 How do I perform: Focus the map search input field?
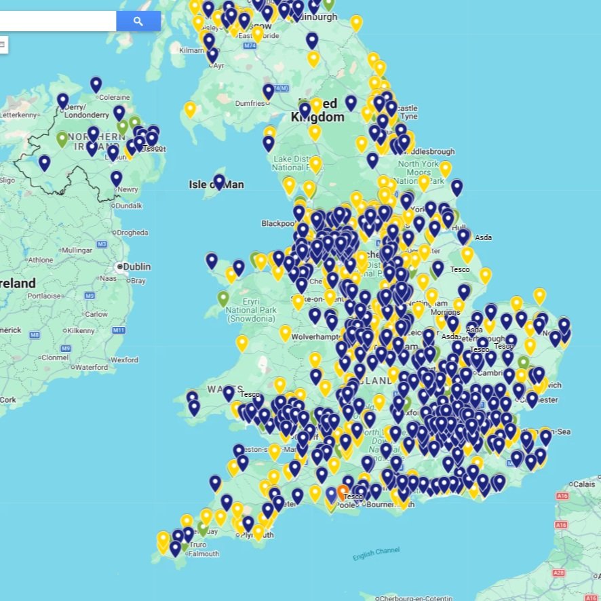[x=58, y=21]
